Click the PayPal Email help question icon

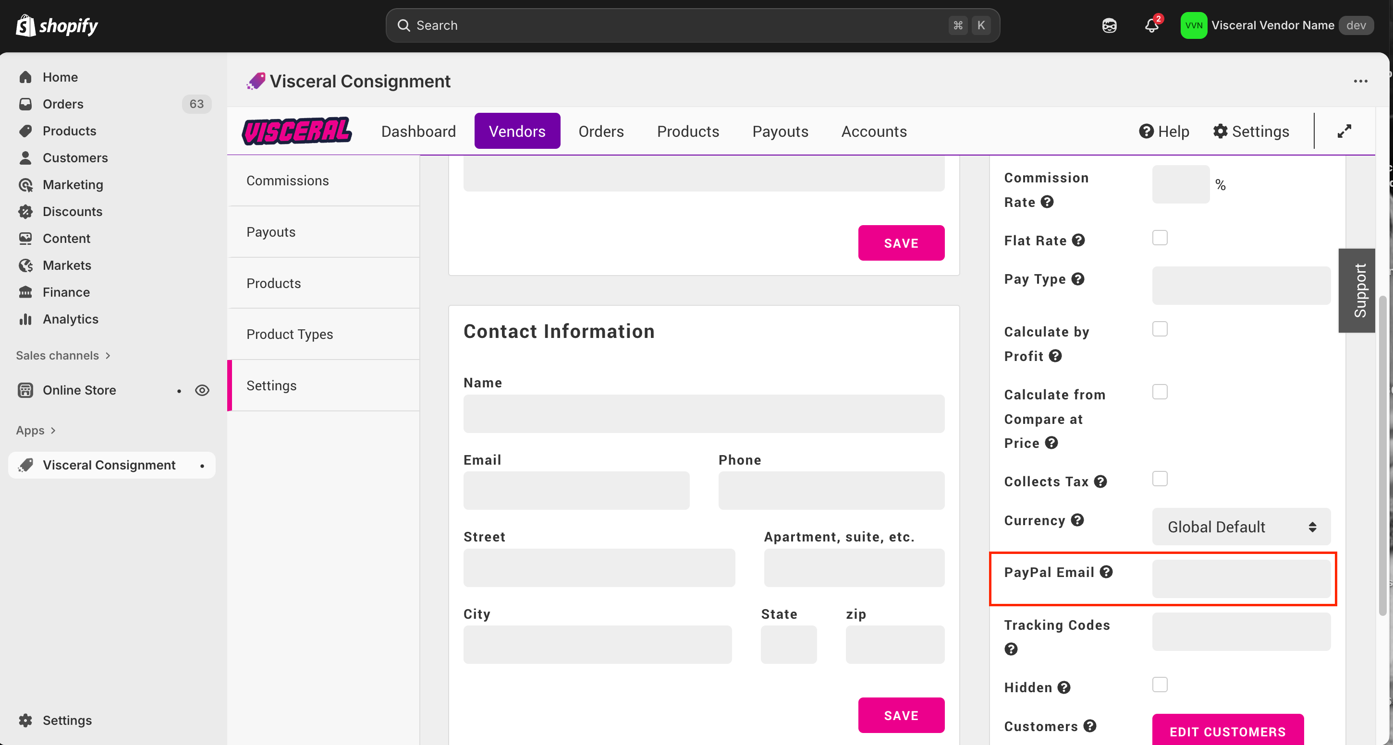point(1106,572)
